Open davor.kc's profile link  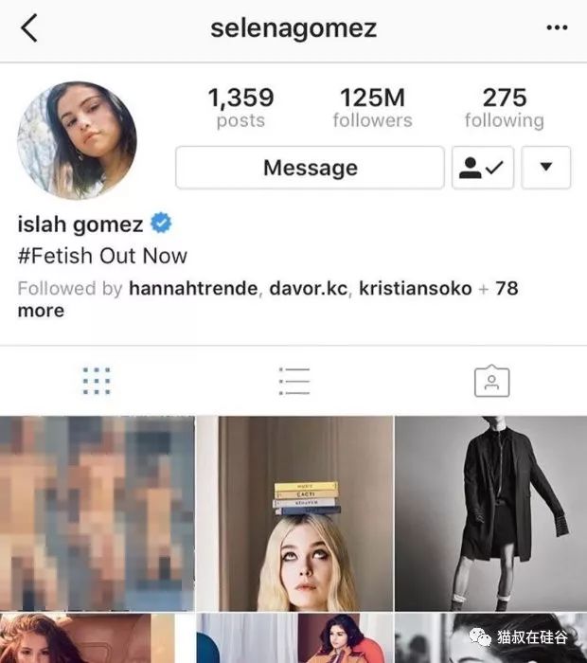pos(308,289)
